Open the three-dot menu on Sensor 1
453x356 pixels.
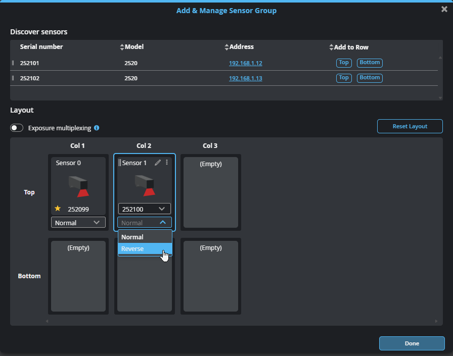click(x=167, y=163)
